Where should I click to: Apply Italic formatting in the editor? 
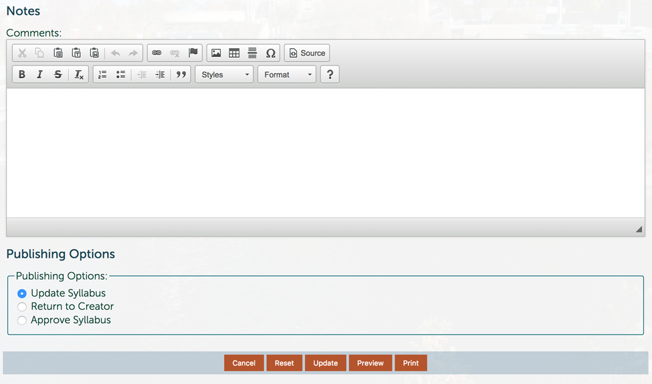point(39,75)
